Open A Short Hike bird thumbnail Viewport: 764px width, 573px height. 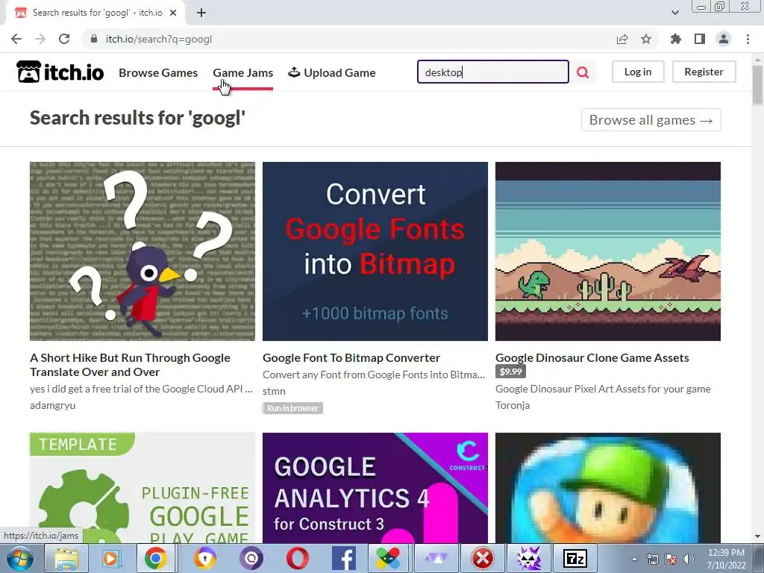pos(143,251)
